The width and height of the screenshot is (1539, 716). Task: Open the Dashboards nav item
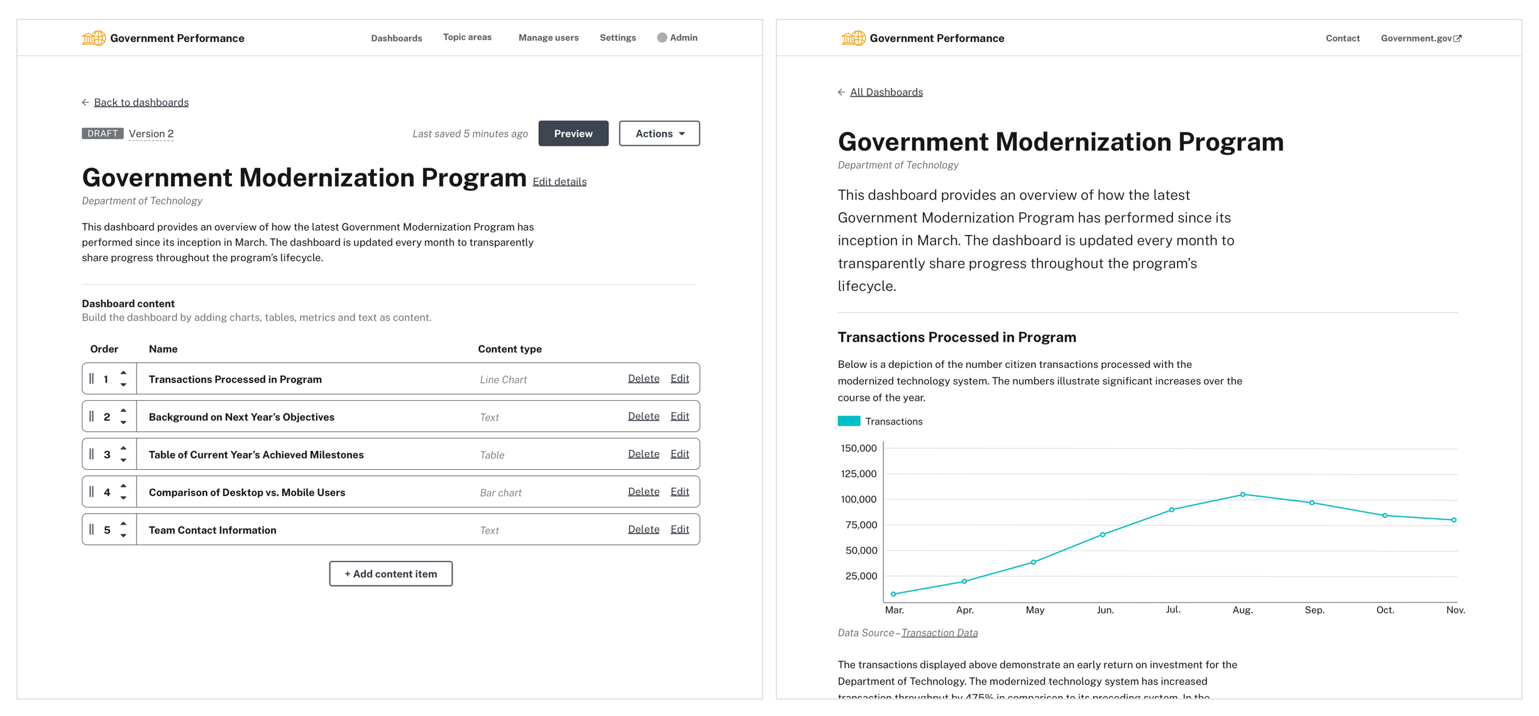[396, 38]
